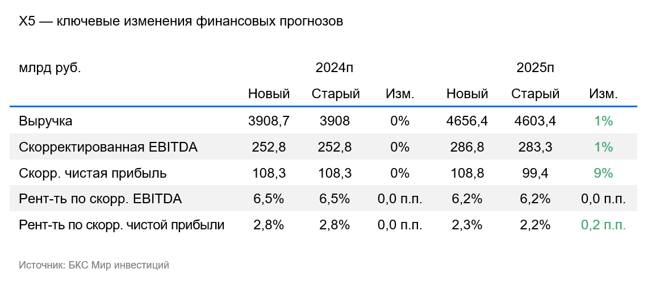Click the 2025п column group header
656x281 pixels.
click(535, 68)
